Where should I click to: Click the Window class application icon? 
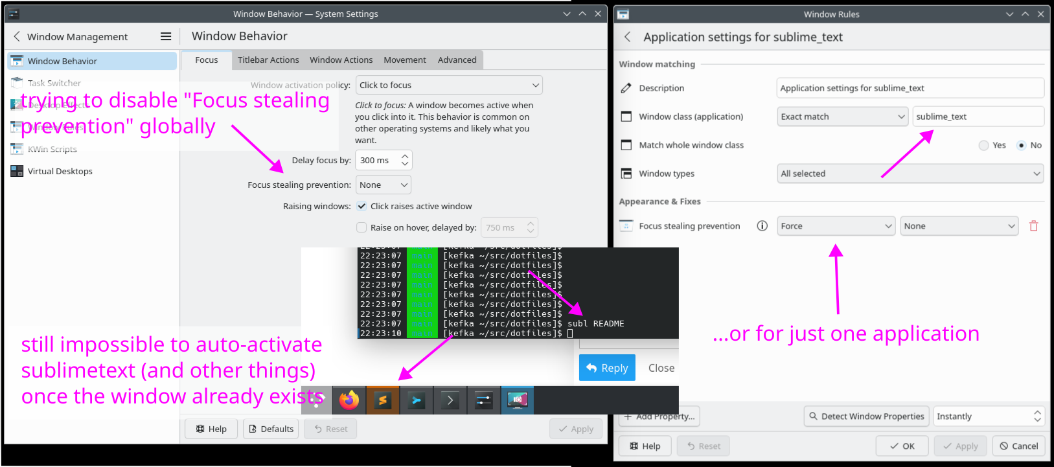pyautogui.click(x=626, y=117)
